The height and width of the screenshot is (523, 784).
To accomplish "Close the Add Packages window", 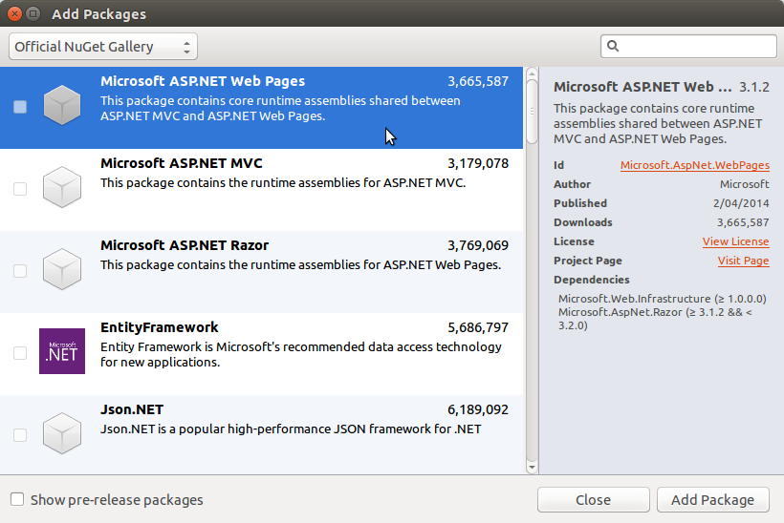I will click(14, 13).
